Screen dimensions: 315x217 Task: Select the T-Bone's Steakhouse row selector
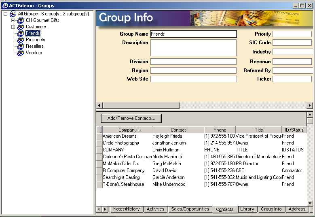coord(99,184)
